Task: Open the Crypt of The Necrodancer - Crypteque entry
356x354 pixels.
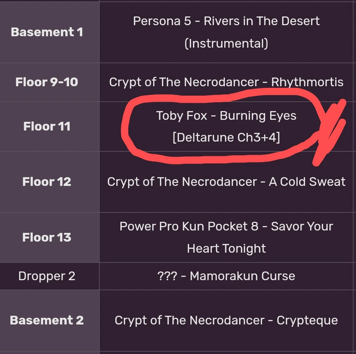Action: (226, 320)
